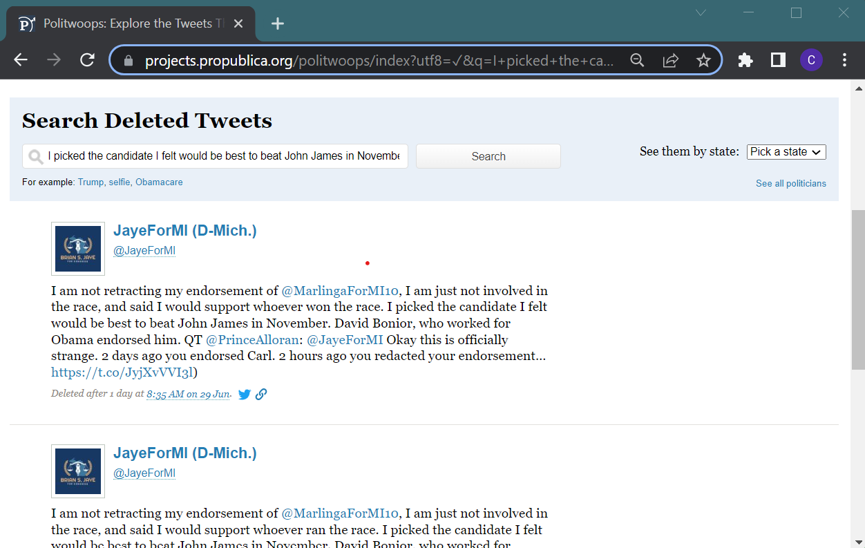The width and height of the screenshot is (865, 548).
Task: Click the search magnifier icon in the search box
Action: click(35, 157)
